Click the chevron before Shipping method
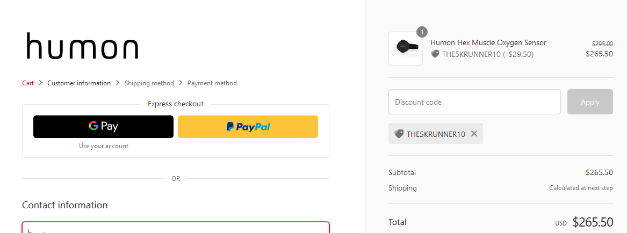Screen dimensions: 627x233 (118, 83)
